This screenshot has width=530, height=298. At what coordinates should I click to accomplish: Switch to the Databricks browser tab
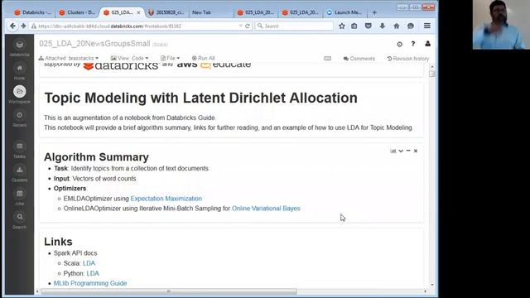pyautogui.click(x=32, y=12)
